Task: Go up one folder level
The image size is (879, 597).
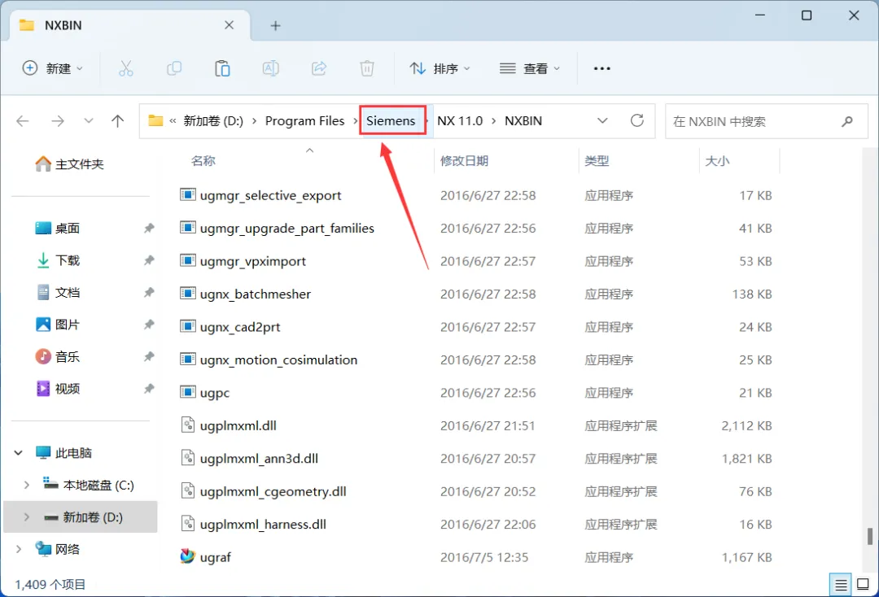Action: 118,121
